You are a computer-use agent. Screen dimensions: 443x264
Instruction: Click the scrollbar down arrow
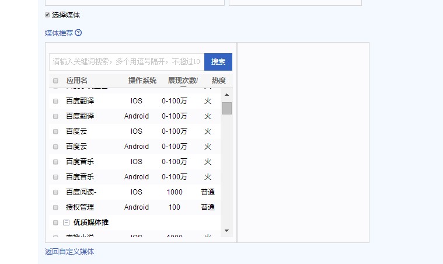point(226,231)
